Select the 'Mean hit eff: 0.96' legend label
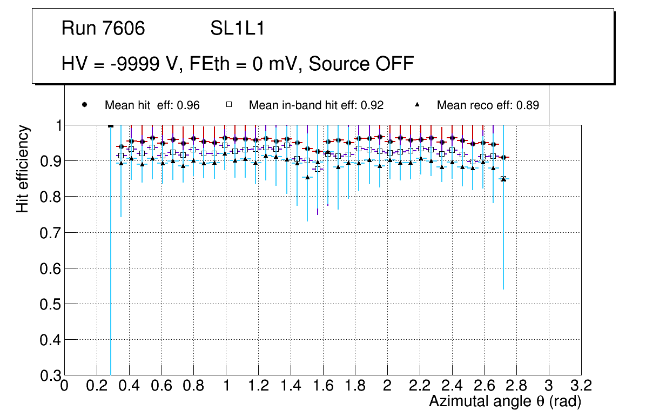 tap(152, 105)
